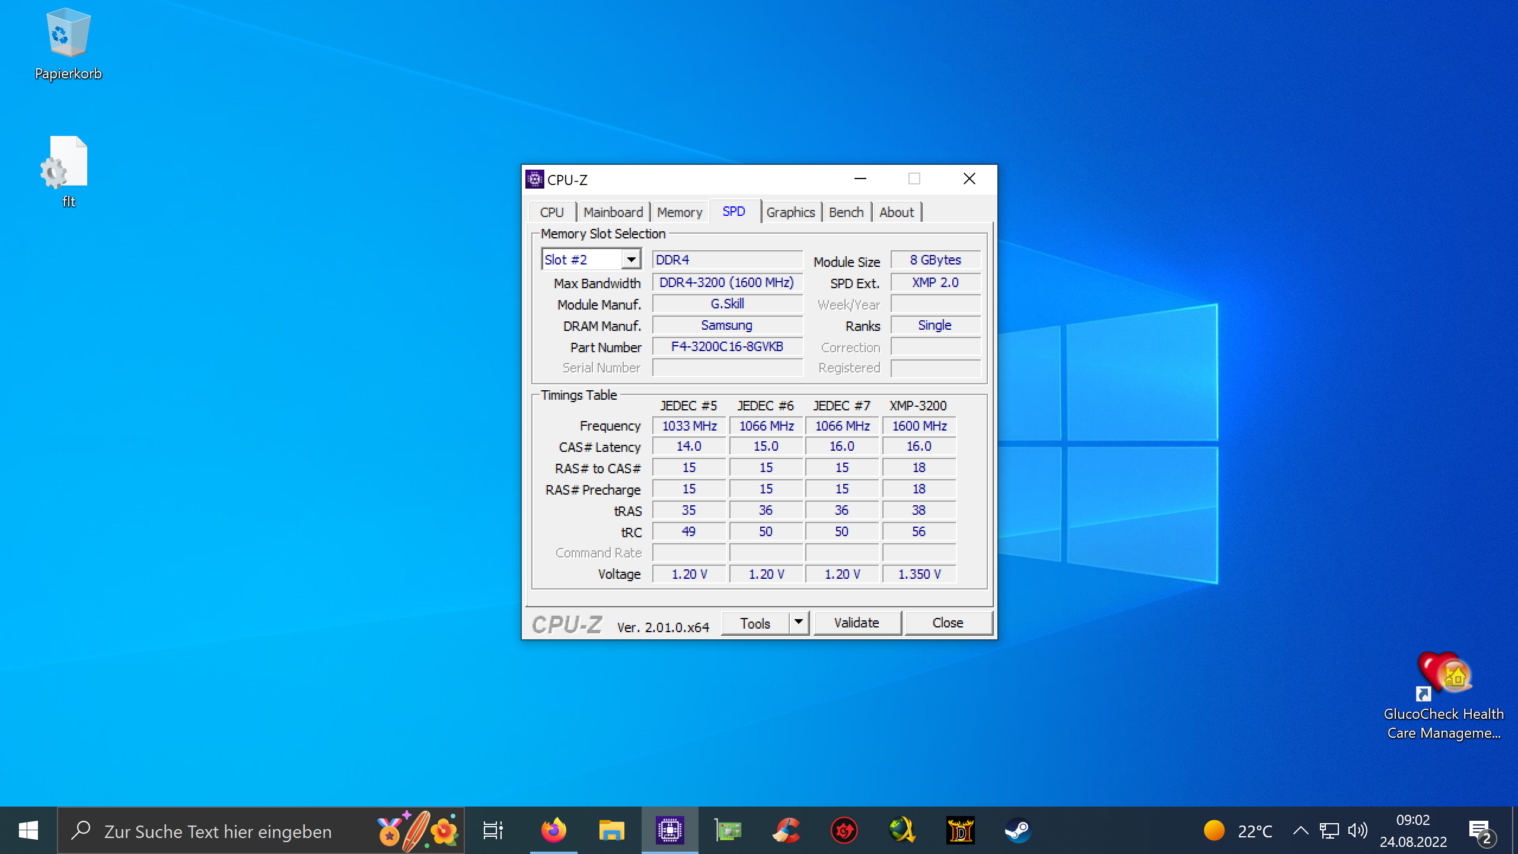Switch to the Mainboard tab
Screen dimensions: 1518x854
pyautogui.click(x=613, y=212)
